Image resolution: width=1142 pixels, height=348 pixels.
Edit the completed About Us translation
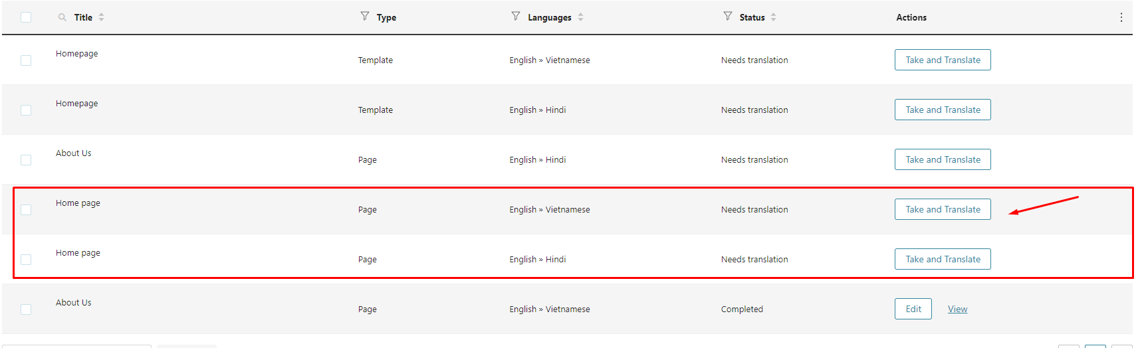click(x=913, y=309)
